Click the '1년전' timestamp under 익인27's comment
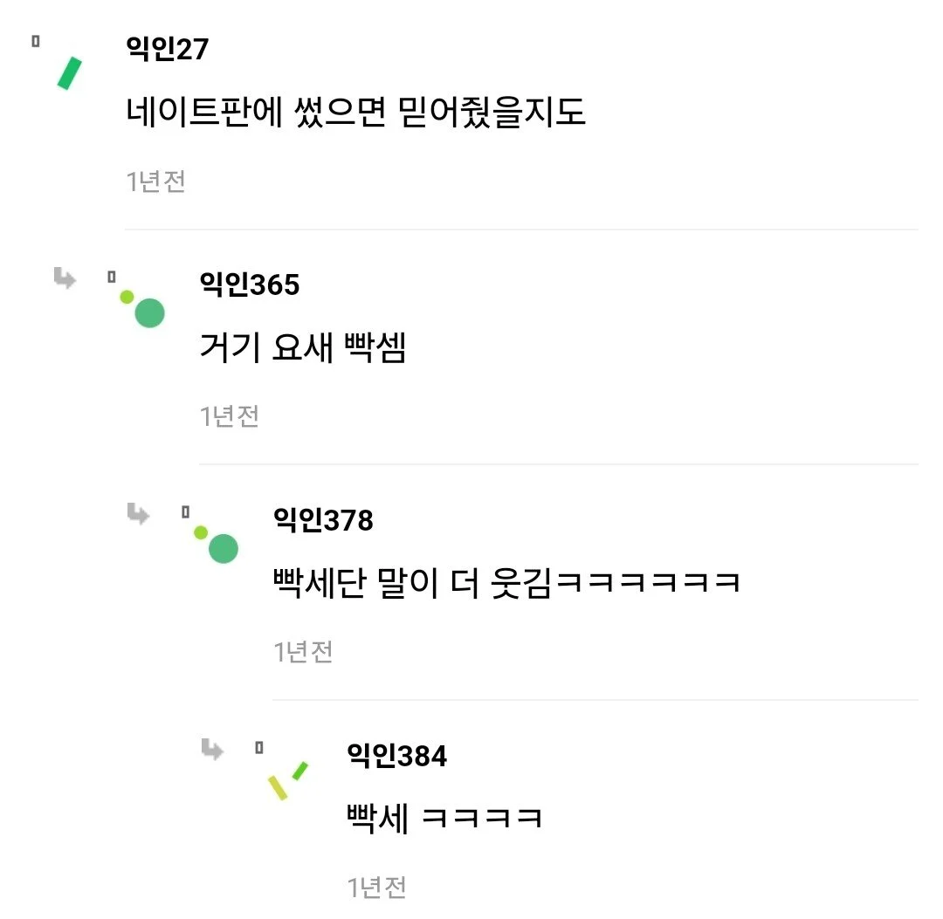Image resolution: width=943 pixels, height=919 pixels. tap(155, 182)
